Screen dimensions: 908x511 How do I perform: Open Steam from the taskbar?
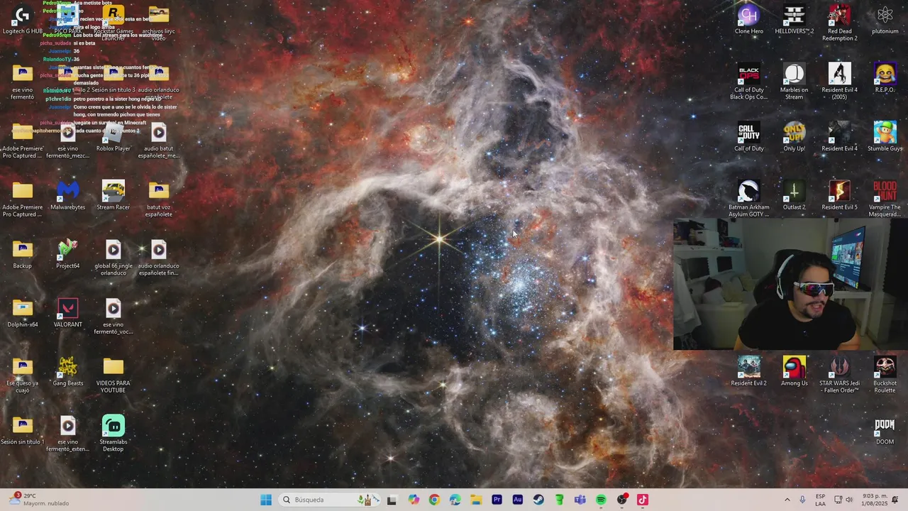click(x=538, y=500)
